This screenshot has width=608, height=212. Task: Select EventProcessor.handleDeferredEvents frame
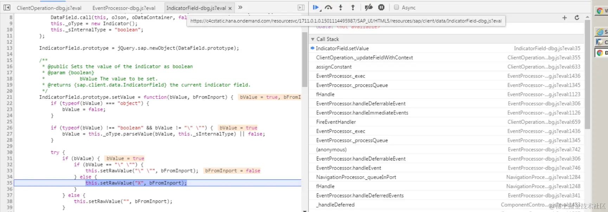(x=446, y=196)
